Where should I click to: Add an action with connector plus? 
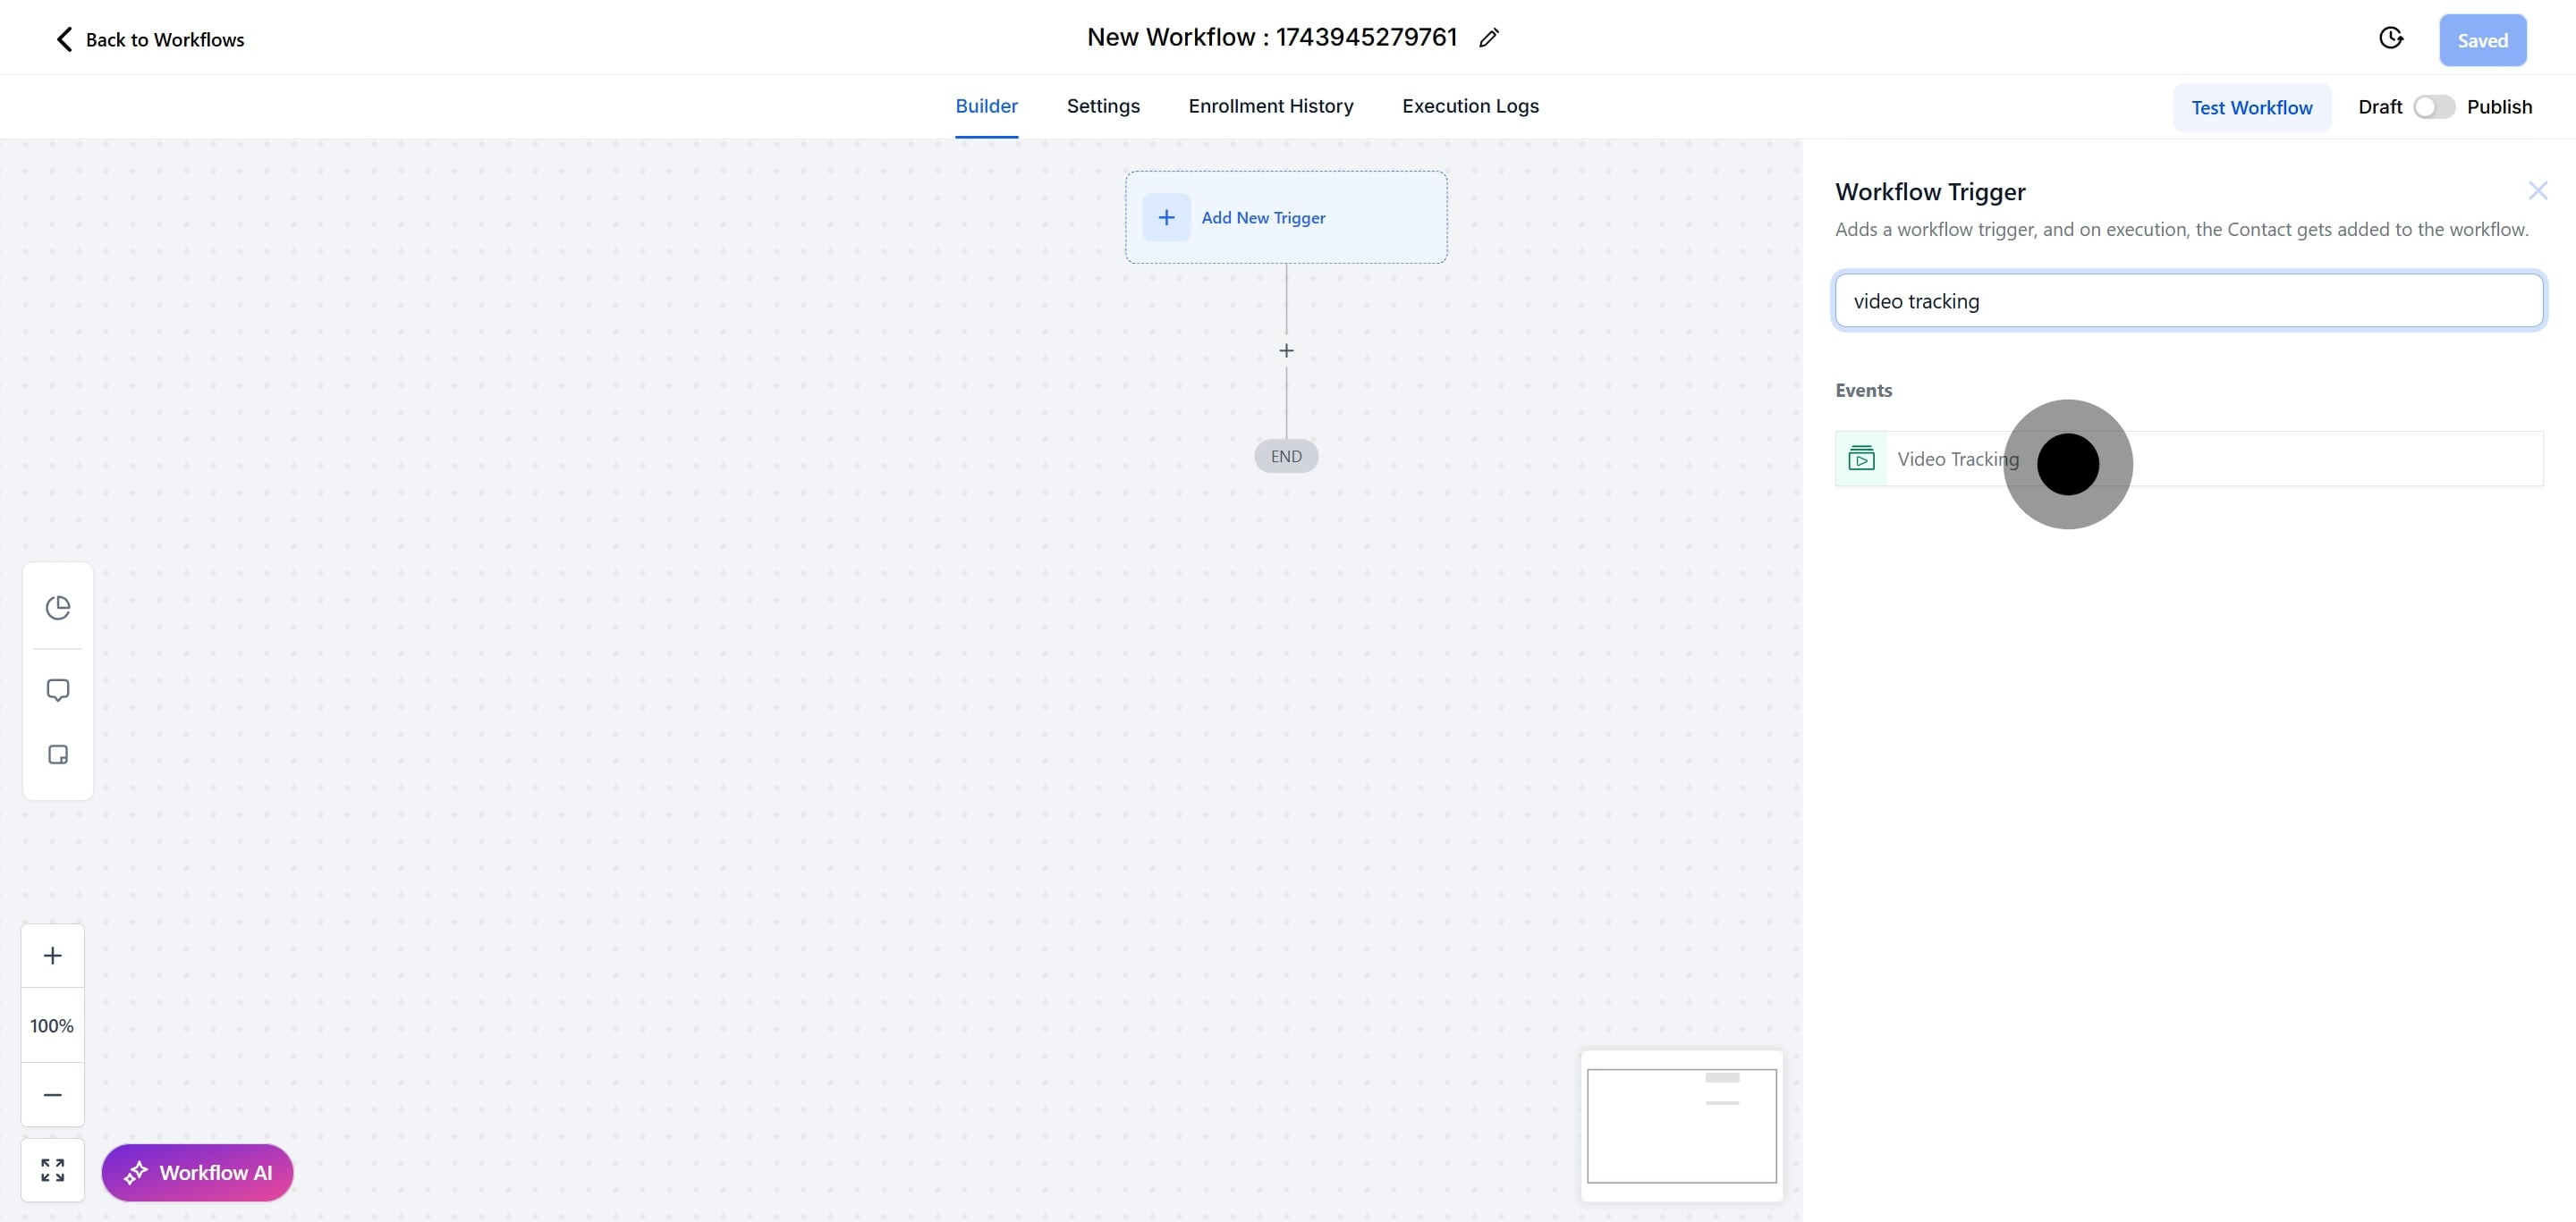[x=1286, y=350]
